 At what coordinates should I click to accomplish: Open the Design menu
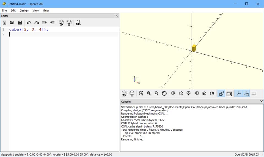24,10
